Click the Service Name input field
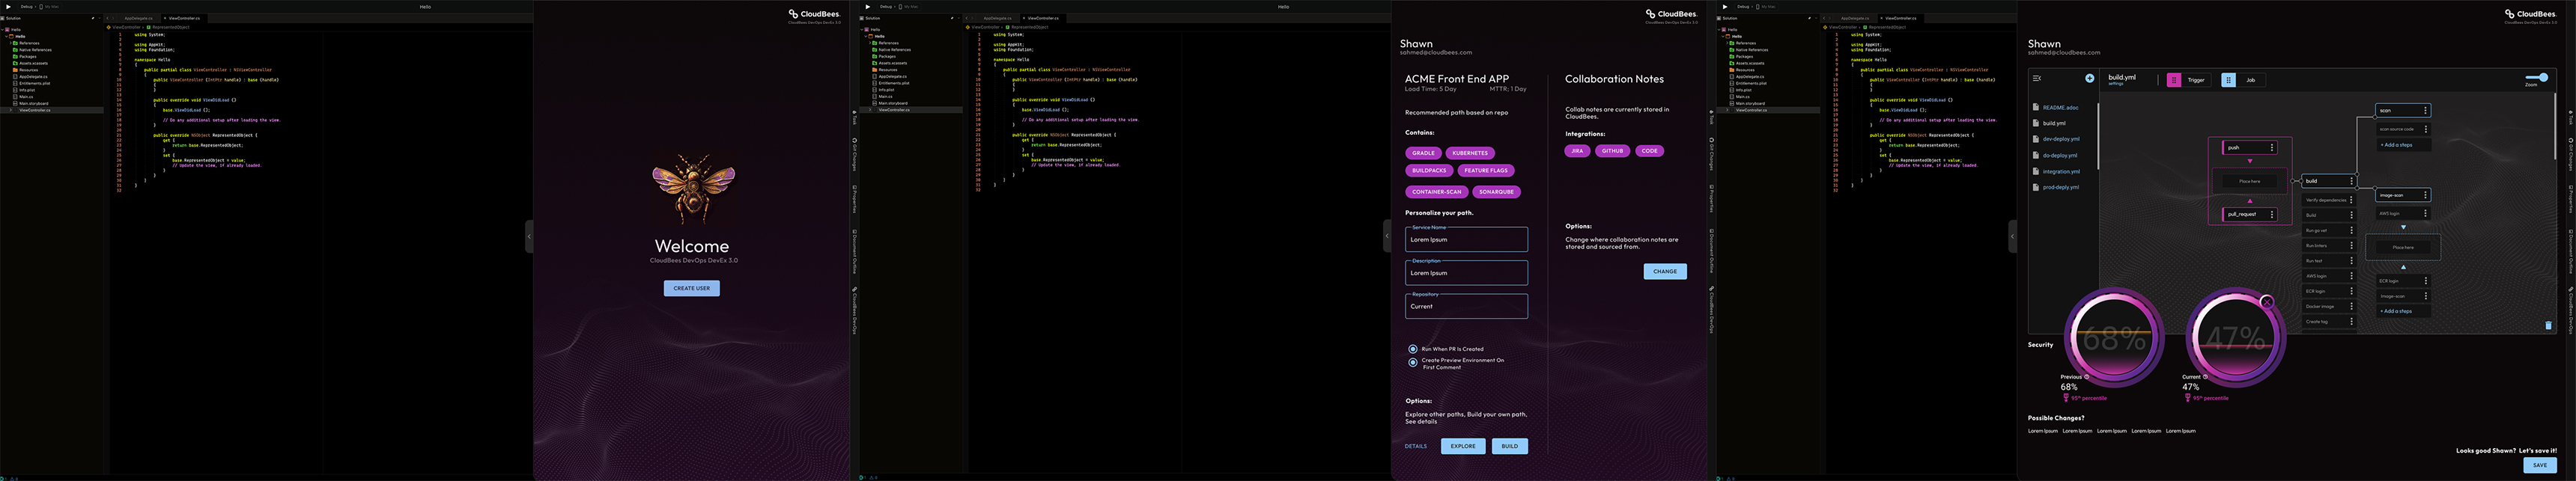Screen dimensions: 2576x481 pos(1466,239)
